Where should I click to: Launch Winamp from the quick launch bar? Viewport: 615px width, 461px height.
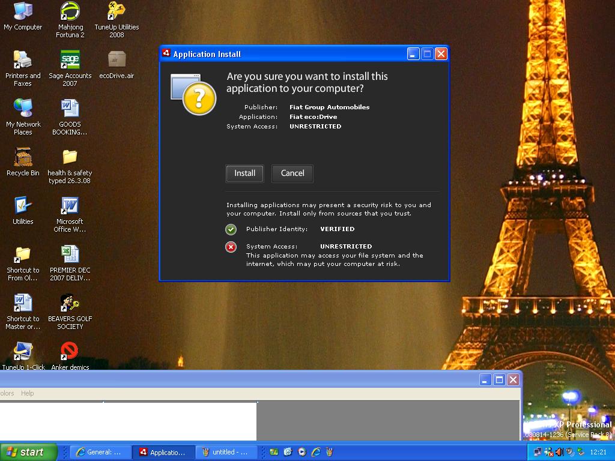point(329,452)
